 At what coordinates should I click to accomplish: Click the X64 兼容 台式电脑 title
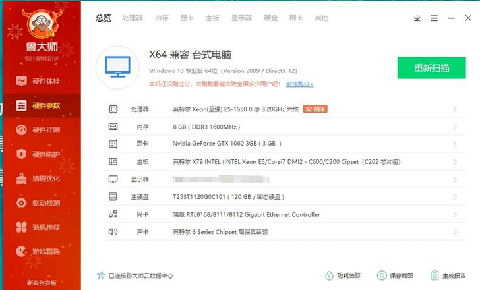[190, 55]
